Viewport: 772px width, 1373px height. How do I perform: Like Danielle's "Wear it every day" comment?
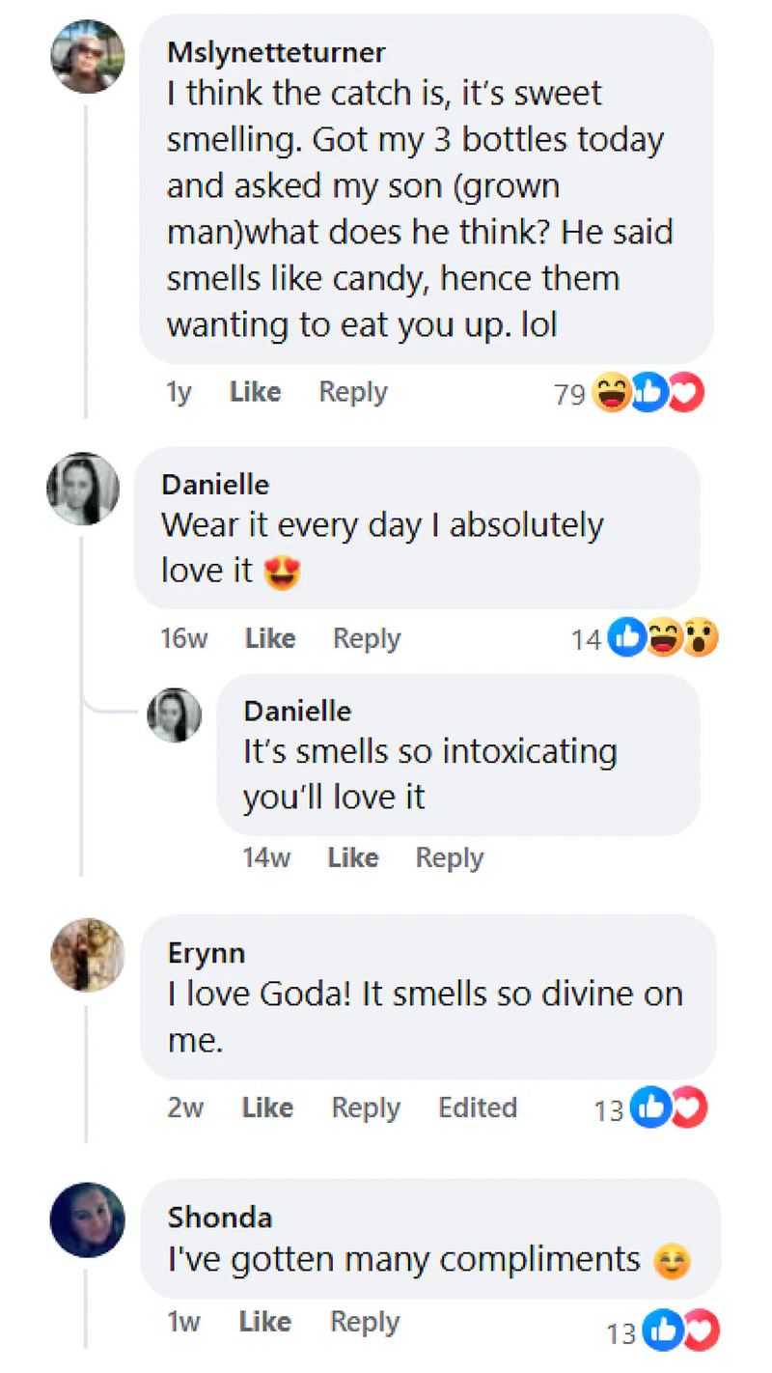270,638
